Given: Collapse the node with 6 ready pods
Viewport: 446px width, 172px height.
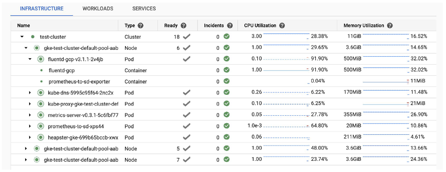Looking at the screenshot, I should coord(26,48).
